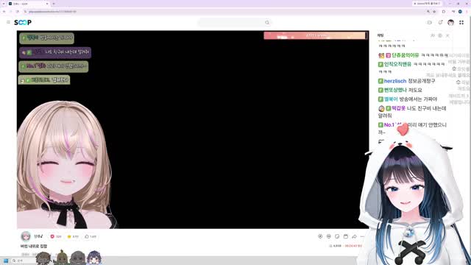Click the circular gift icon under video

(320, 236)
